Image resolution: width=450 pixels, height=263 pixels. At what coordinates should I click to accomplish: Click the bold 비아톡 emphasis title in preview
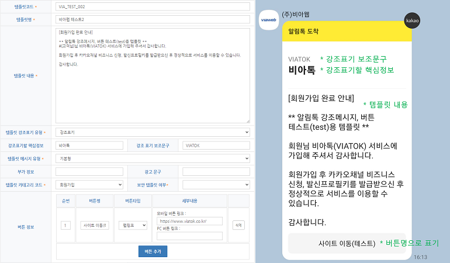pyautogui.click(x=302, y=70)
